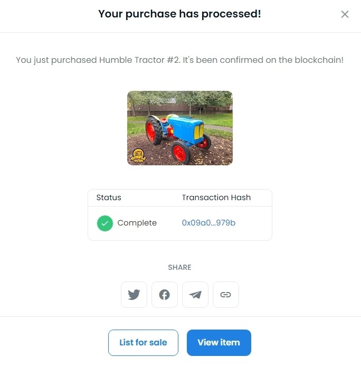Share via the Telegram paper plane icon
This screenshot has width=361, height=366.
coord(195,295)
